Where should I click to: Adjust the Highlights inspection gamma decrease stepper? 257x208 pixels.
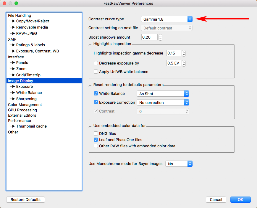point(184,53)
